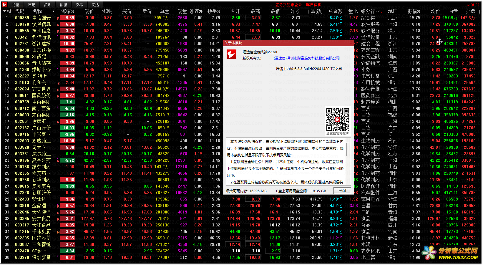Click the R margin marker on 中信国安 row
The height and width of the screenshot is (265, 483).
coord(58,18)
